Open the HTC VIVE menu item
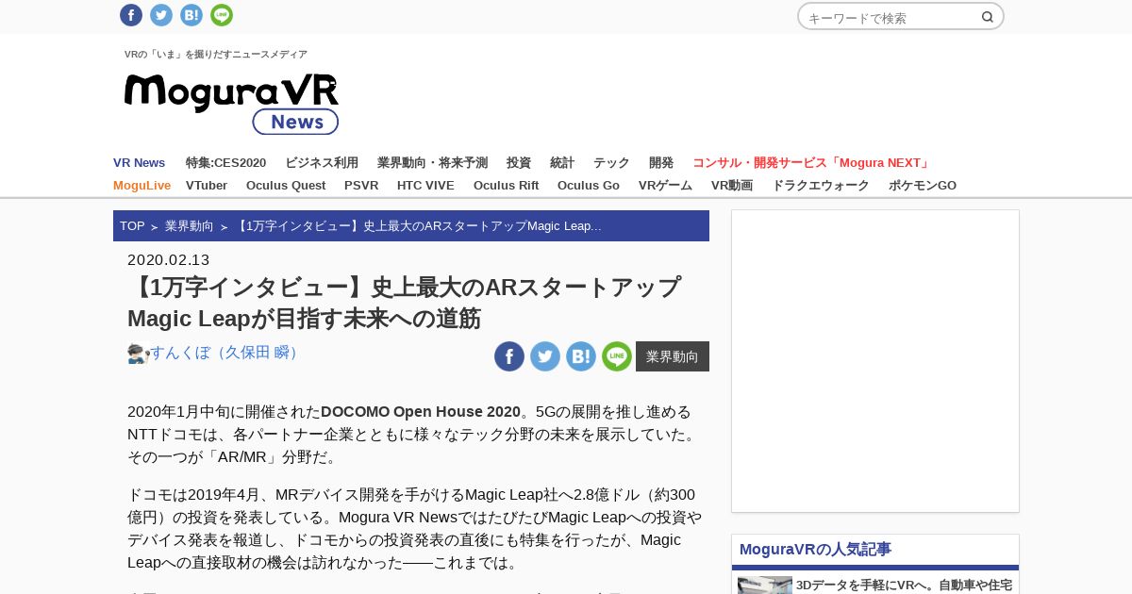1132x594 pixels. tap(425, 186)
